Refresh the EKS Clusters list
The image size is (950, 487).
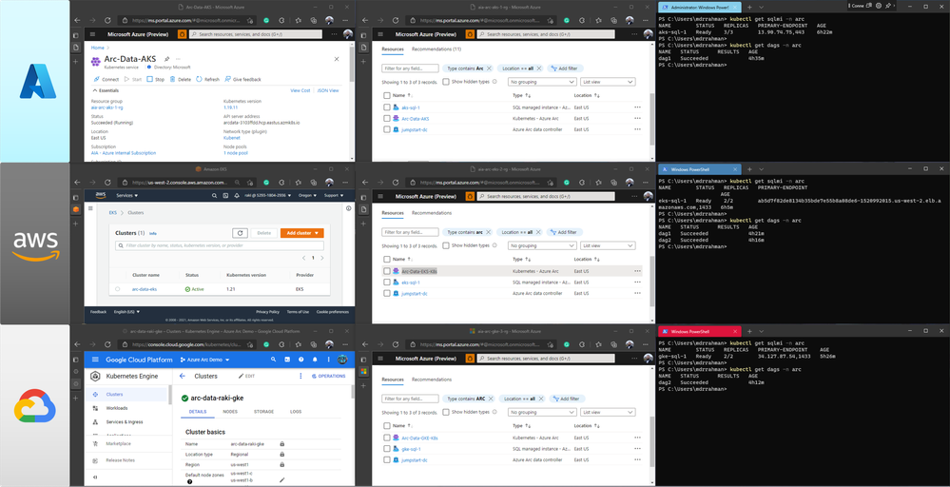(x=240, y=233)
